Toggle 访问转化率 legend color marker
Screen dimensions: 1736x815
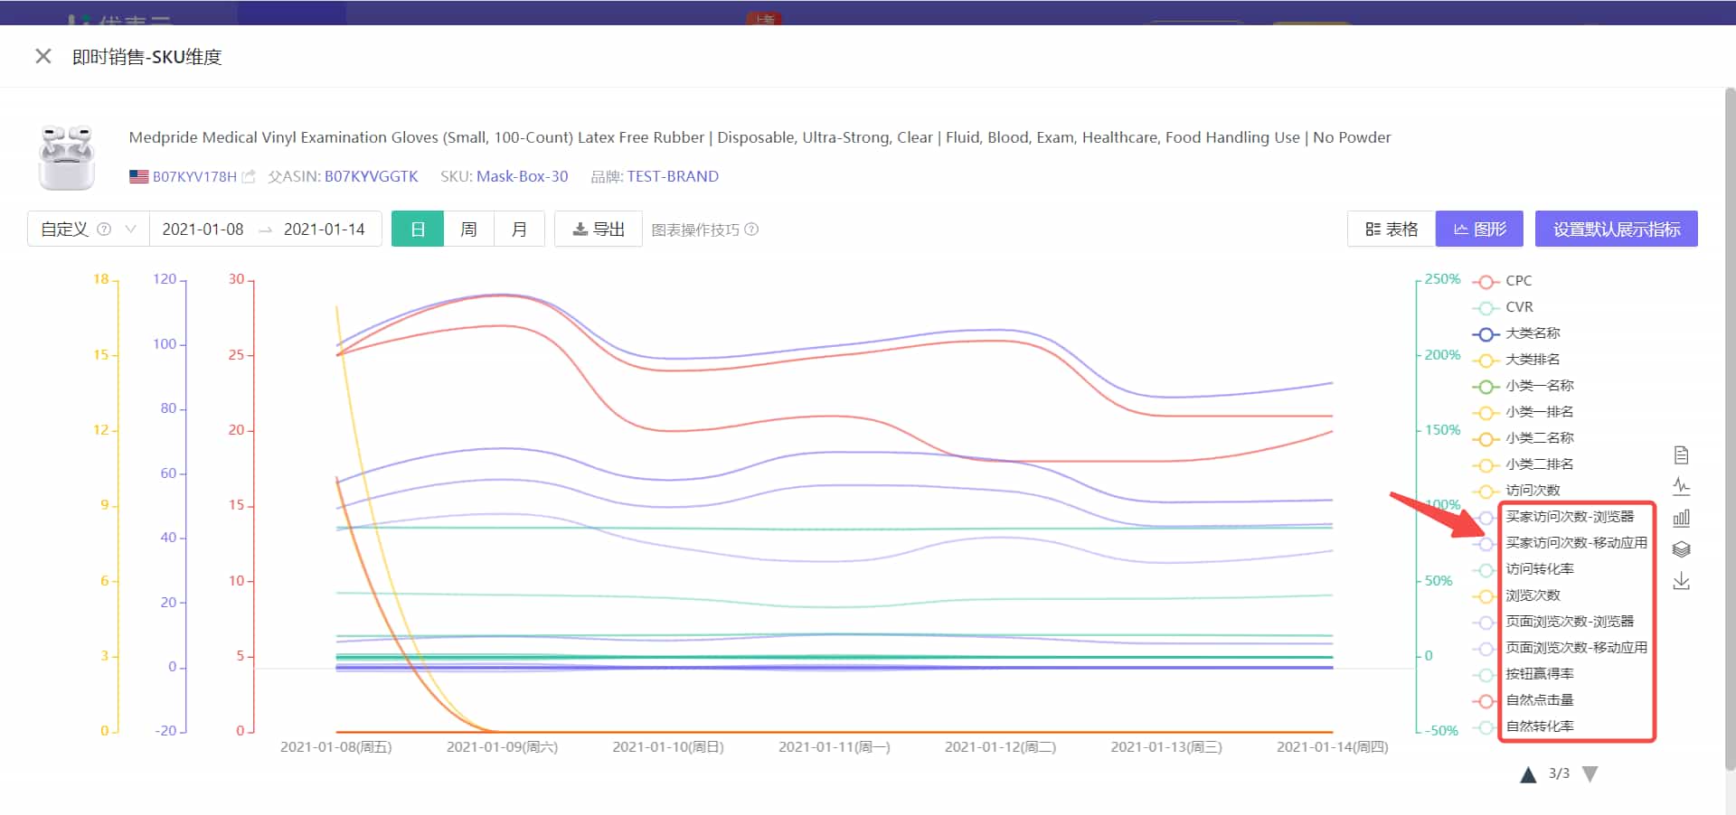point(1485,570)
